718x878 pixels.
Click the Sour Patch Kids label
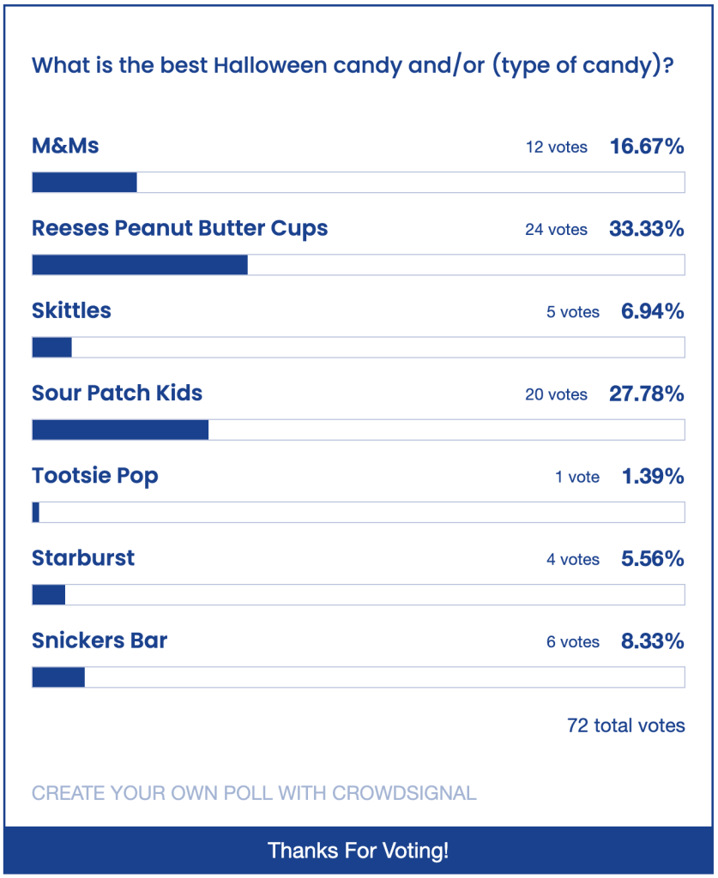(x=118, y=393)
